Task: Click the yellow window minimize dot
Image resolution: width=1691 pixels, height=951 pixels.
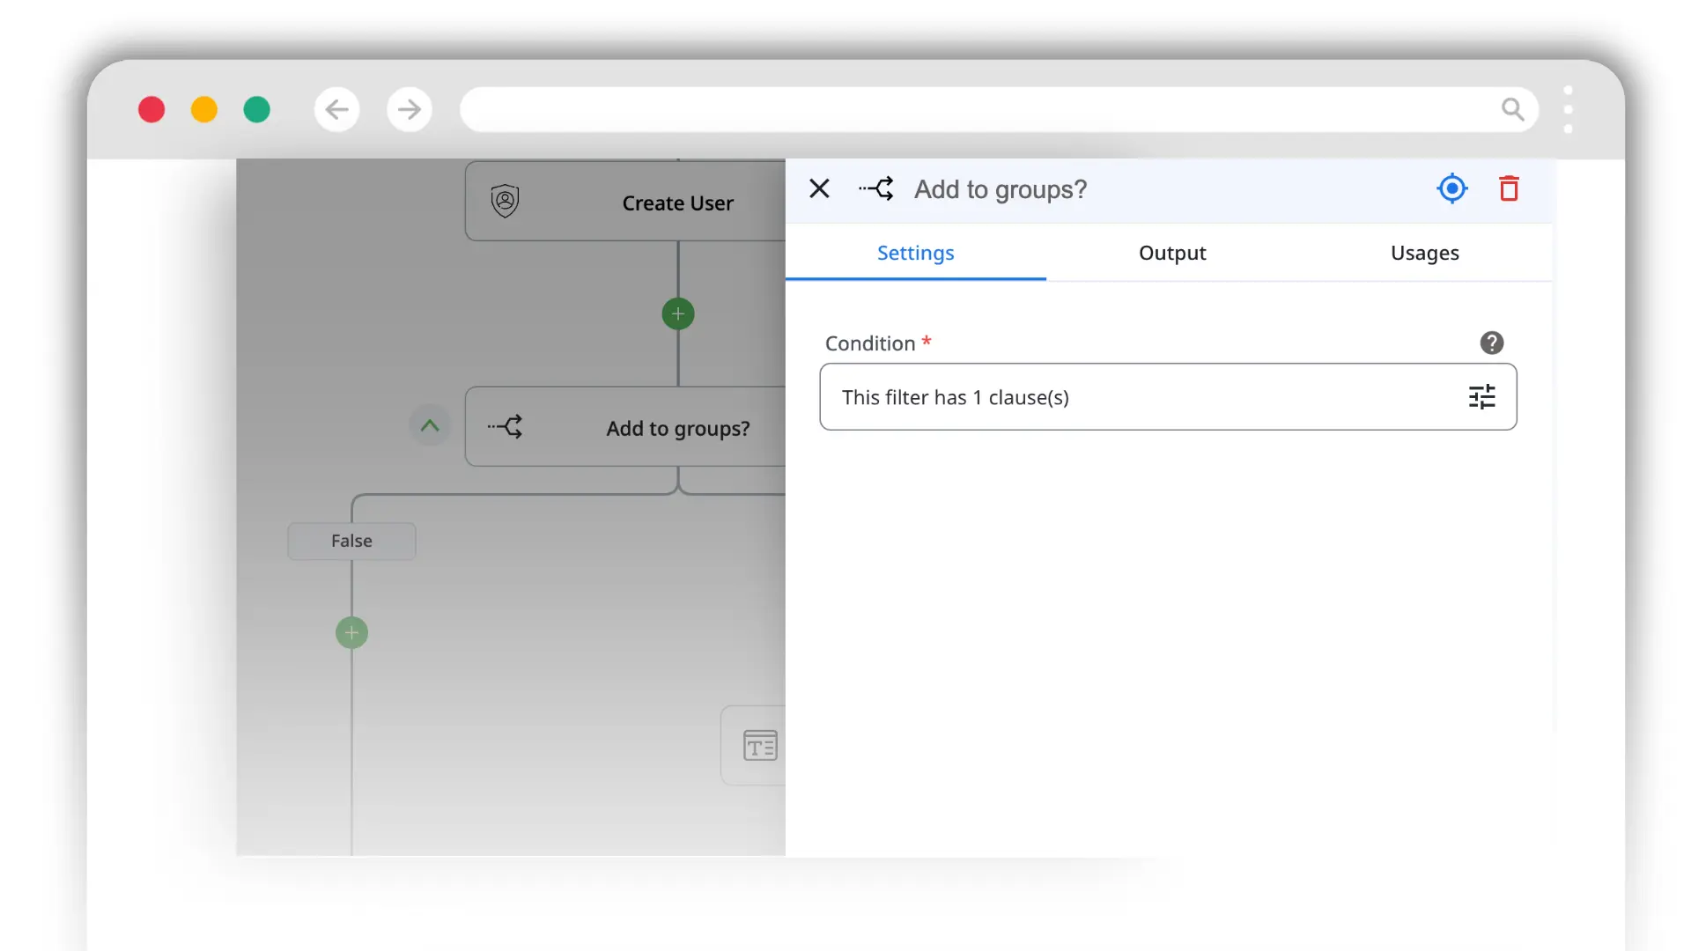Action: 204,109
